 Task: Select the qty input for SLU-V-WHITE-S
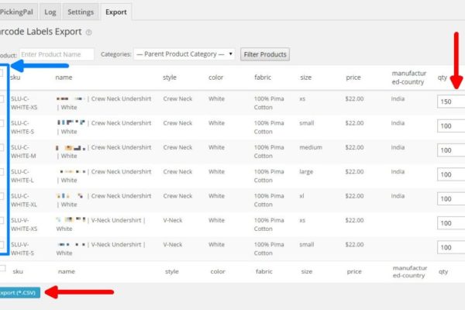pyautogui.click(x=450, y=247)
